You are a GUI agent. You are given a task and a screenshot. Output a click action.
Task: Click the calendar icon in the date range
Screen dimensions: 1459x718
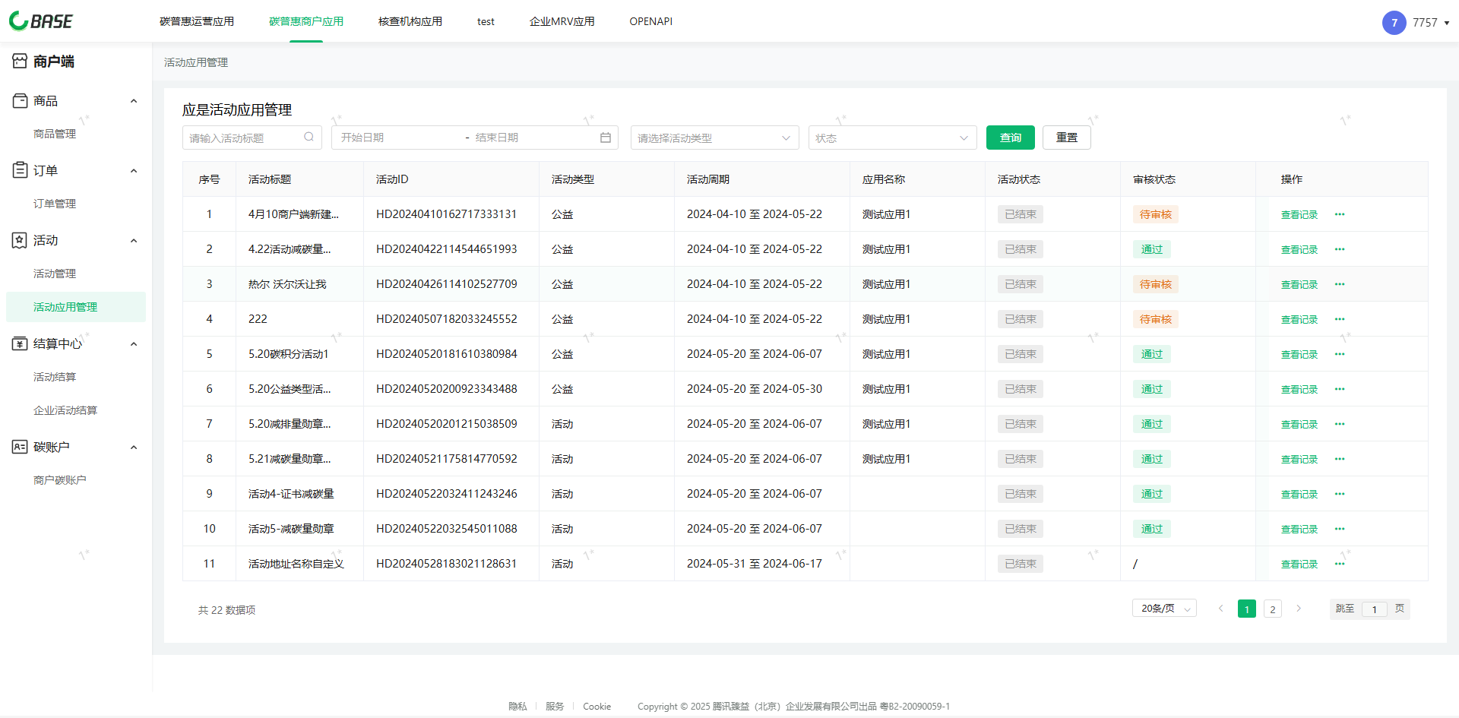click(606, 138)
